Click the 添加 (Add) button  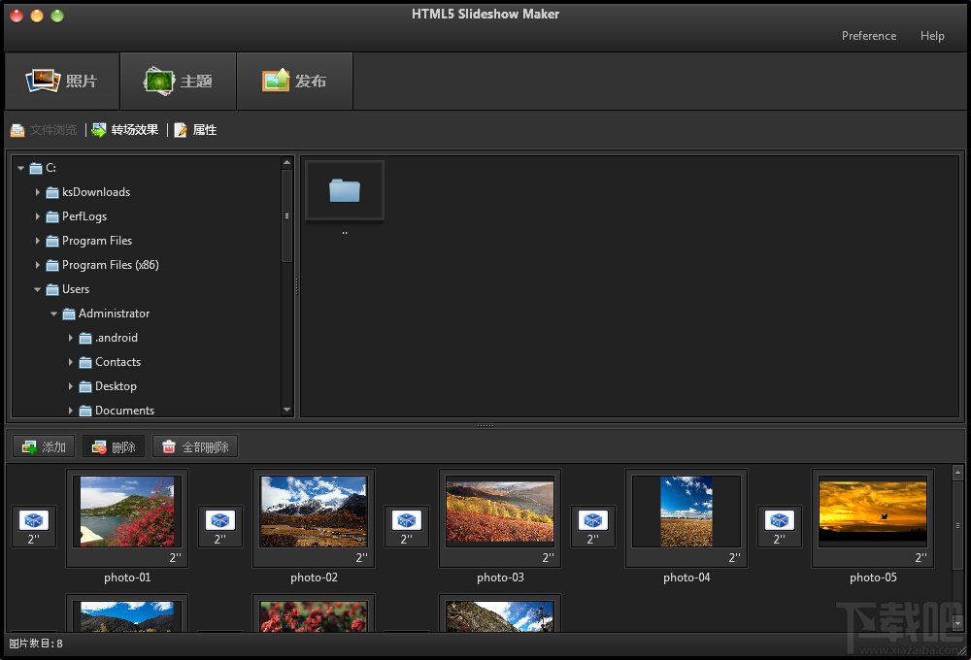click(44, 447)
